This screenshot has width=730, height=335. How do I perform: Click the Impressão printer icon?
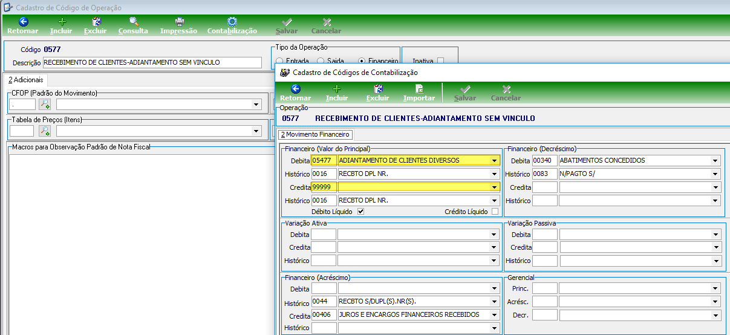pyautogui.click(x=179, y=21)
